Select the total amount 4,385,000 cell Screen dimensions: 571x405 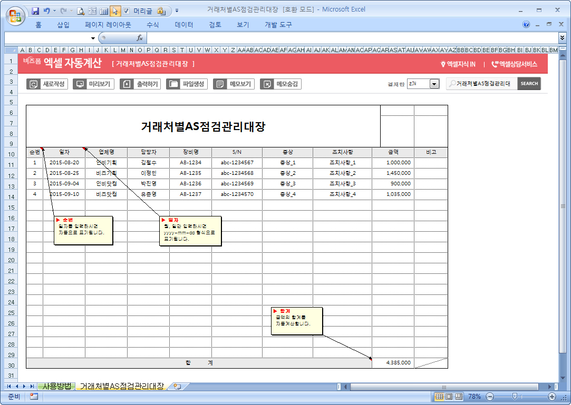[x=393, y=363]
